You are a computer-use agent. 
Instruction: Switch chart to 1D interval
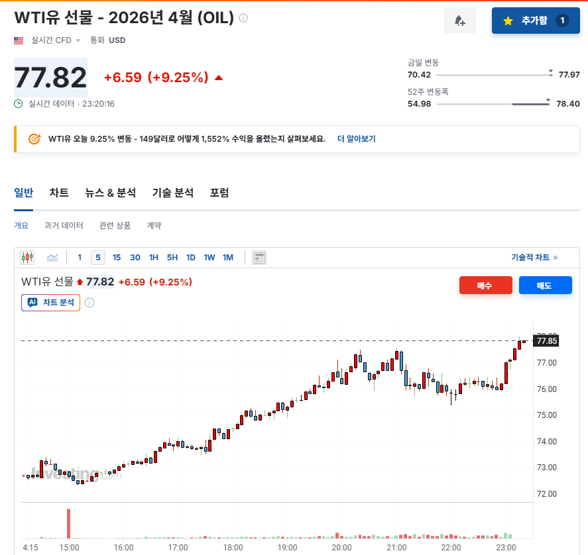[x=190, y=258]
